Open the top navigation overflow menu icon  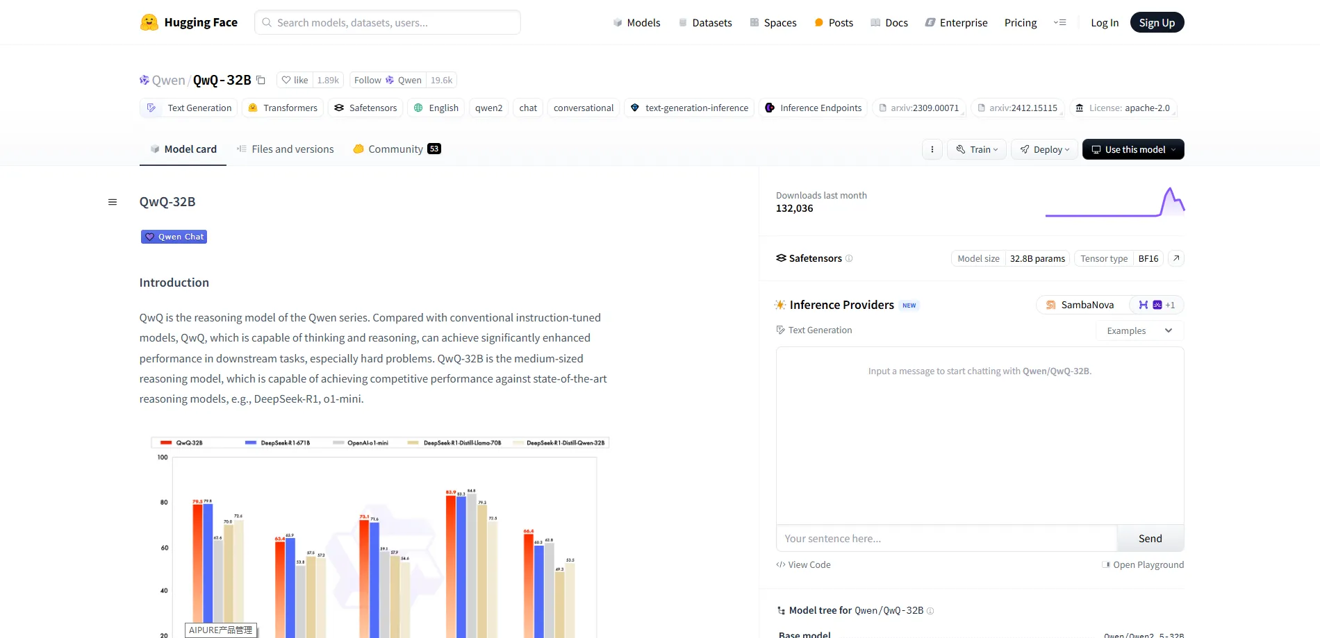click(1059, 23)
